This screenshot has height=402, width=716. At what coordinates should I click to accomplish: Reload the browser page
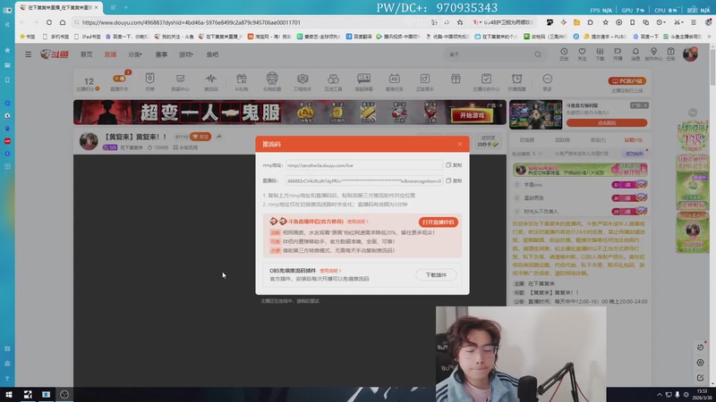49,22
